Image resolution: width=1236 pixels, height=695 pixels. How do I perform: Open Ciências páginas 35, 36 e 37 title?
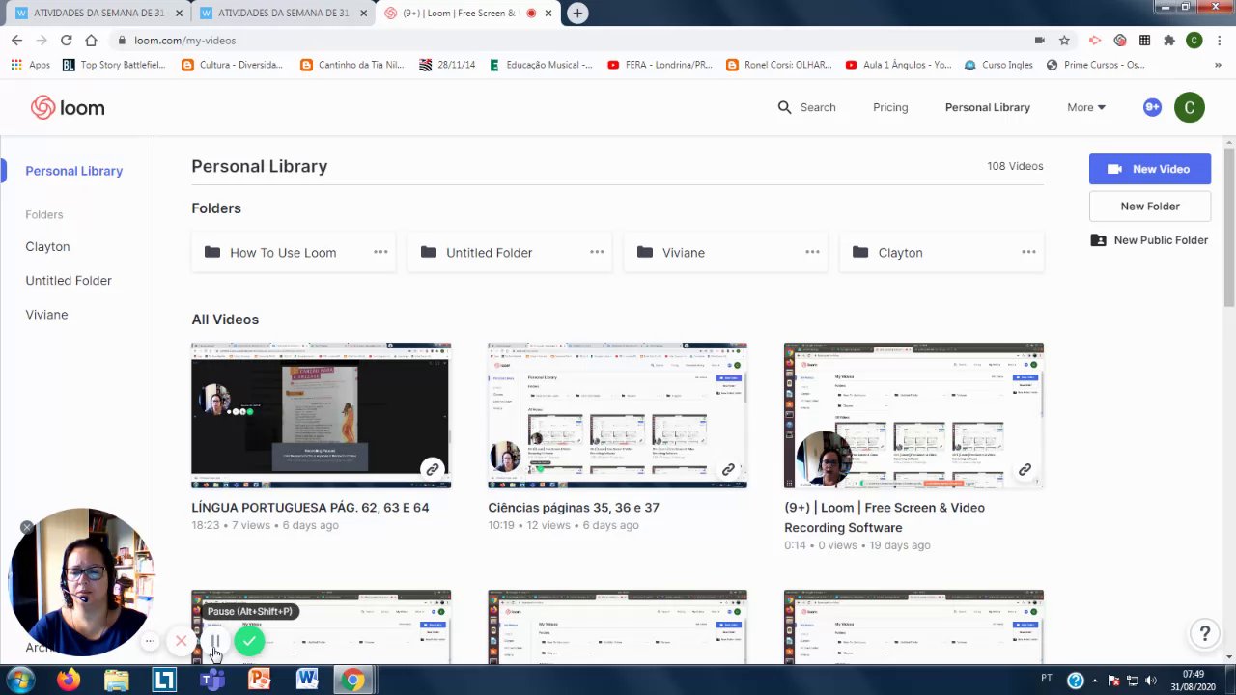574,507
